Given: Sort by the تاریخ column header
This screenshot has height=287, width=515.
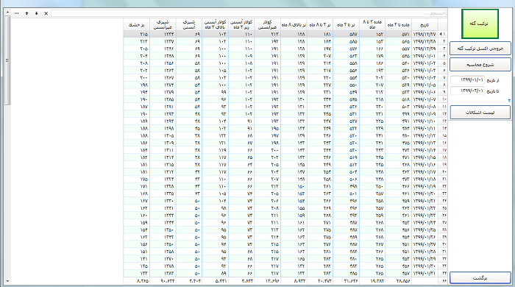Looking at the screenshot, I should 425,25.
